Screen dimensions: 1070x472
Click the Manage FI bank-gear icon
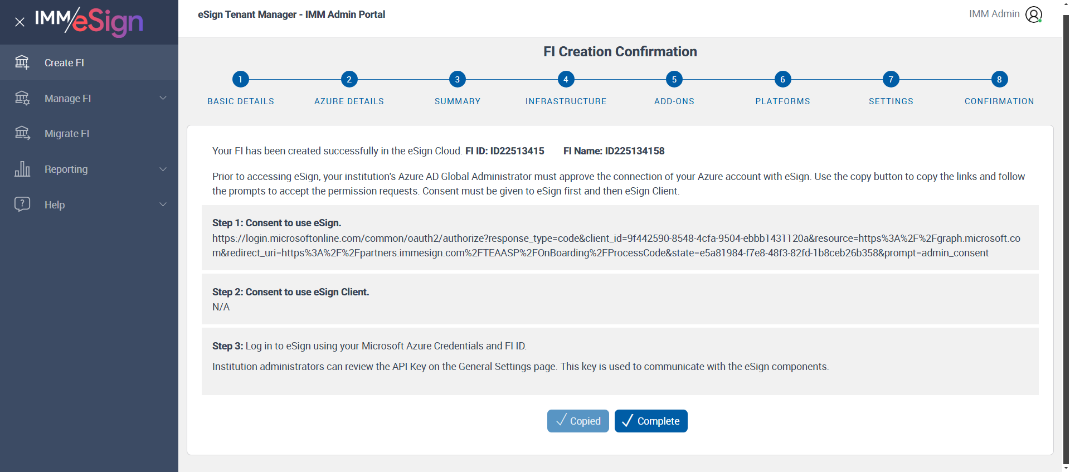tap(22, 98)
